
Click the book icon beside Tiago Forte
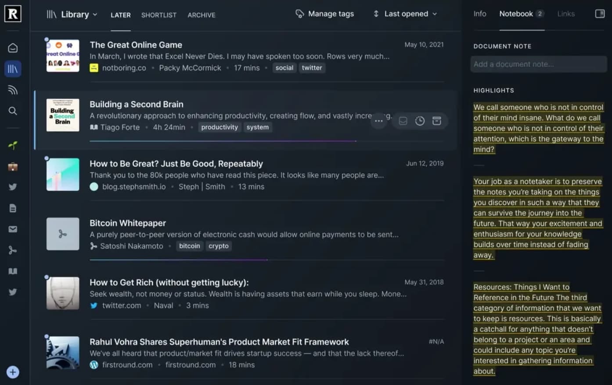pyautogui.click(x=94, y=127)
